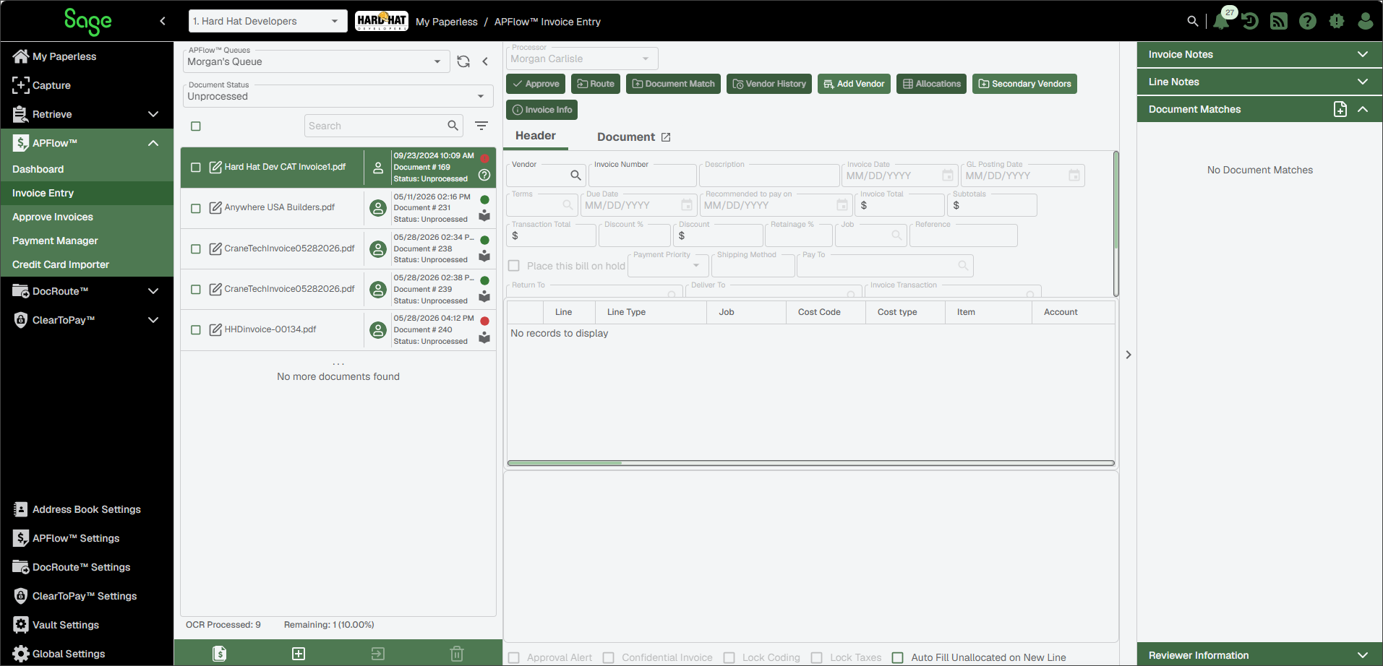Go to Approve Invoices
The width and height of the screenshot is (1383, 666).
tap(53, 217)
